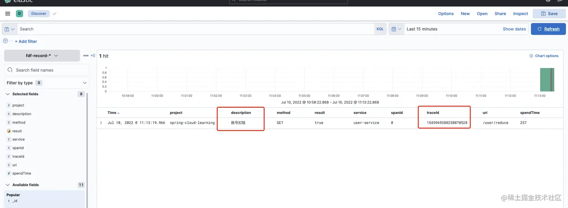Click the spendTime column header
The height and width of the screenshot is (208, 568).
pos(530,113)
